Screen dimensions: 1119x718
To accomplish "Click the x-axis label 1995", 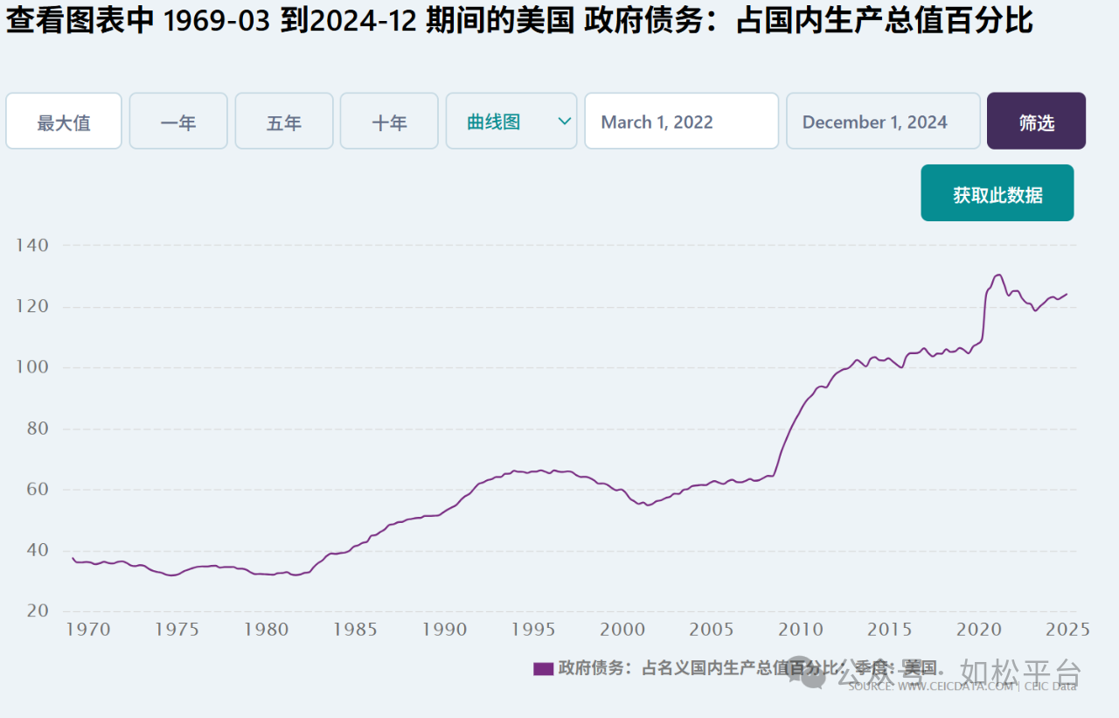I will (x=533, y=630).
